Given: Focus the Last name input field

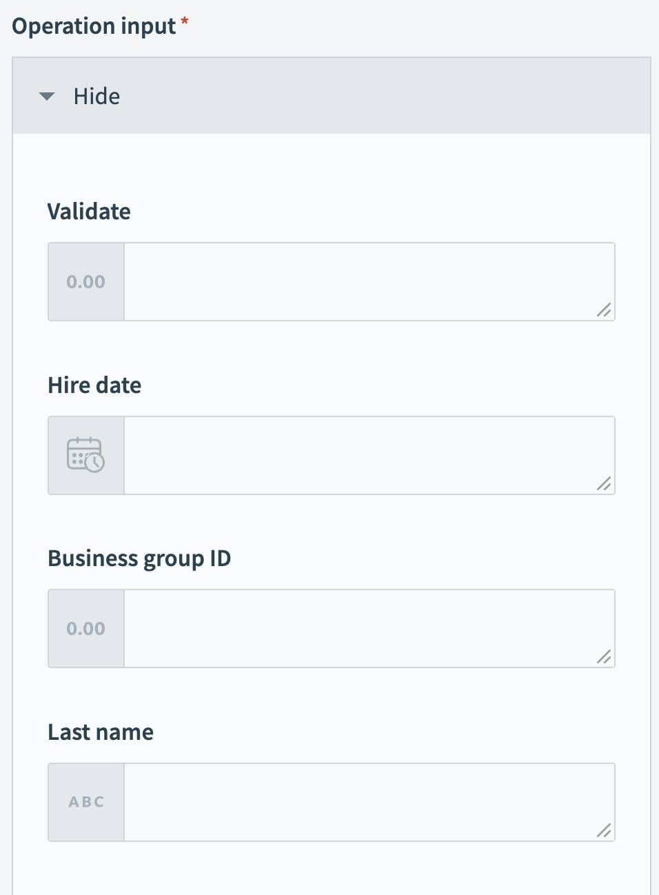Looking at the screenshot, I should [x=358, y=802].
